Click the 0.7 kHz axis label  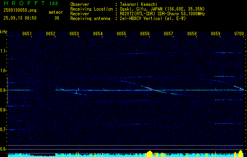point(3,130)
